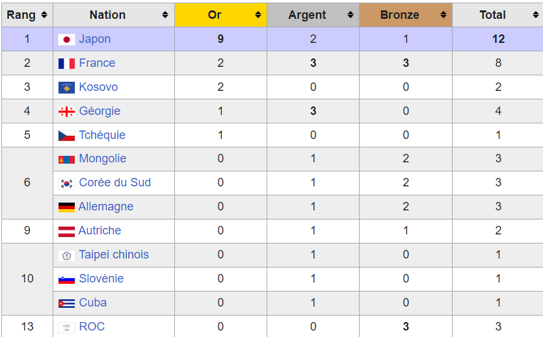Click the South Korea flag icon
Image resolution: width=543 pixels, height=337 pixels.
pyautogui.click(x=66, y=184)
